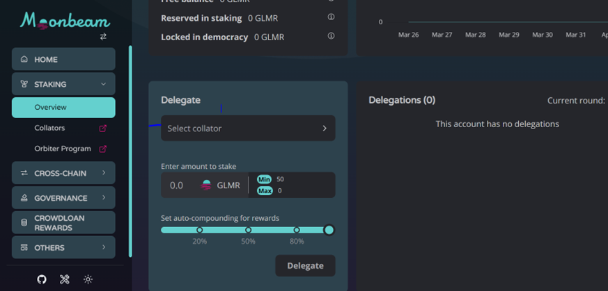The height and width of the screenshot is (291, 608).
Task: Click the Others menu icon
Action: point(24,247)
